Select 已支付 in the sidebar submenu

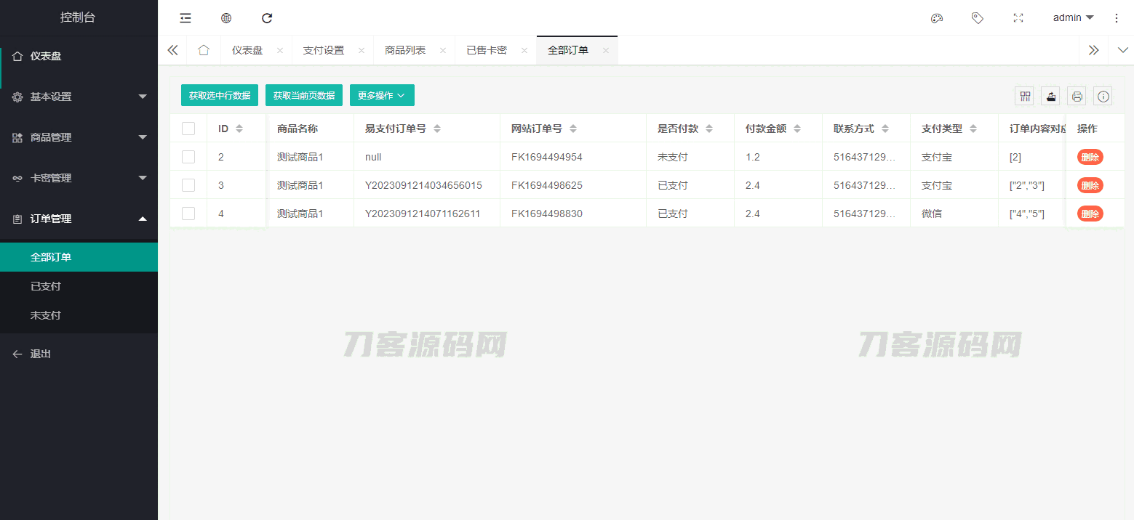(46, 286)
